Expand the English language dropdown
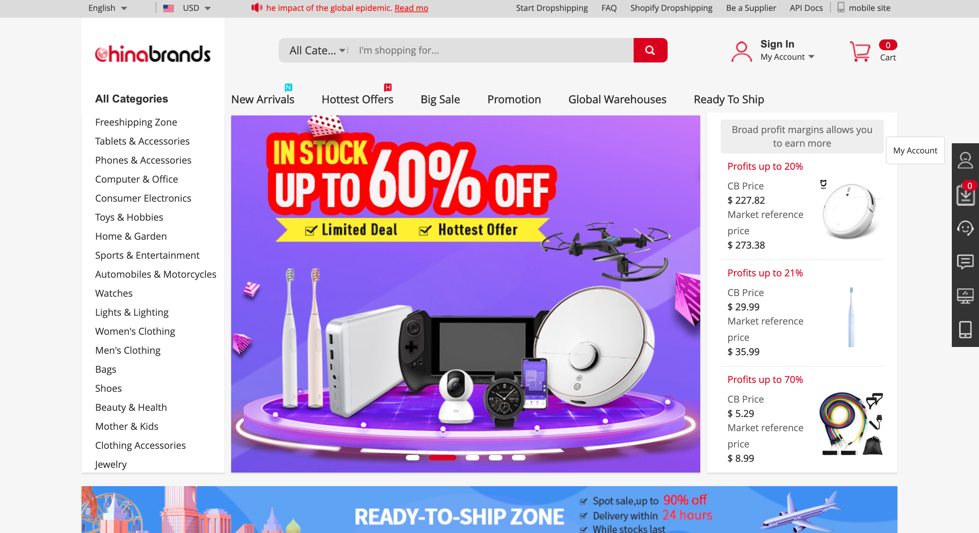Screen dimensions: 979x533 [x=107, y=8]
